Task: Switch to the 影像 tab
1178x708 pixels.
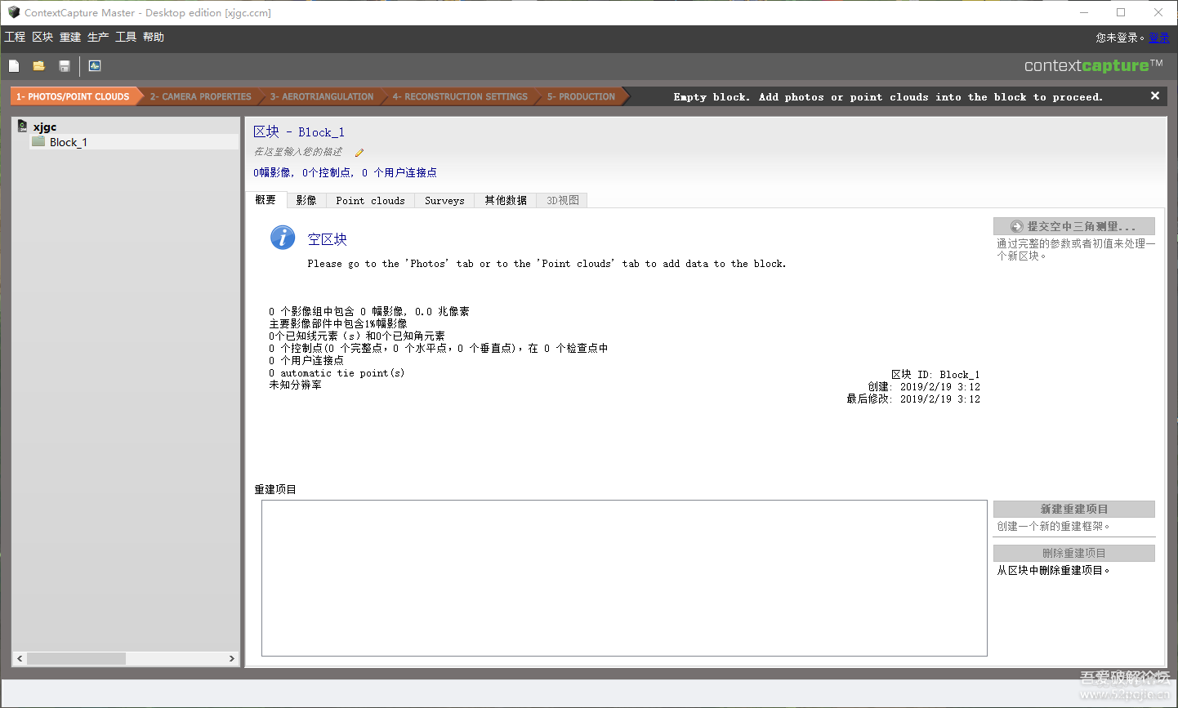Action: coord(306,200)
